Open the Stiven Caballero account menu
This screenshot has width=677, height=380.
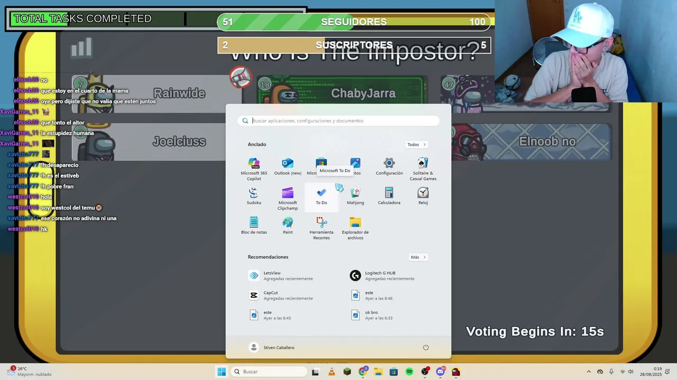[272, 347]
